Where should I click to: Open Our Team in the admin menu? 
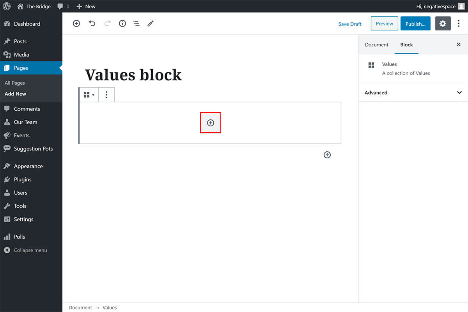tap(25, 122)
